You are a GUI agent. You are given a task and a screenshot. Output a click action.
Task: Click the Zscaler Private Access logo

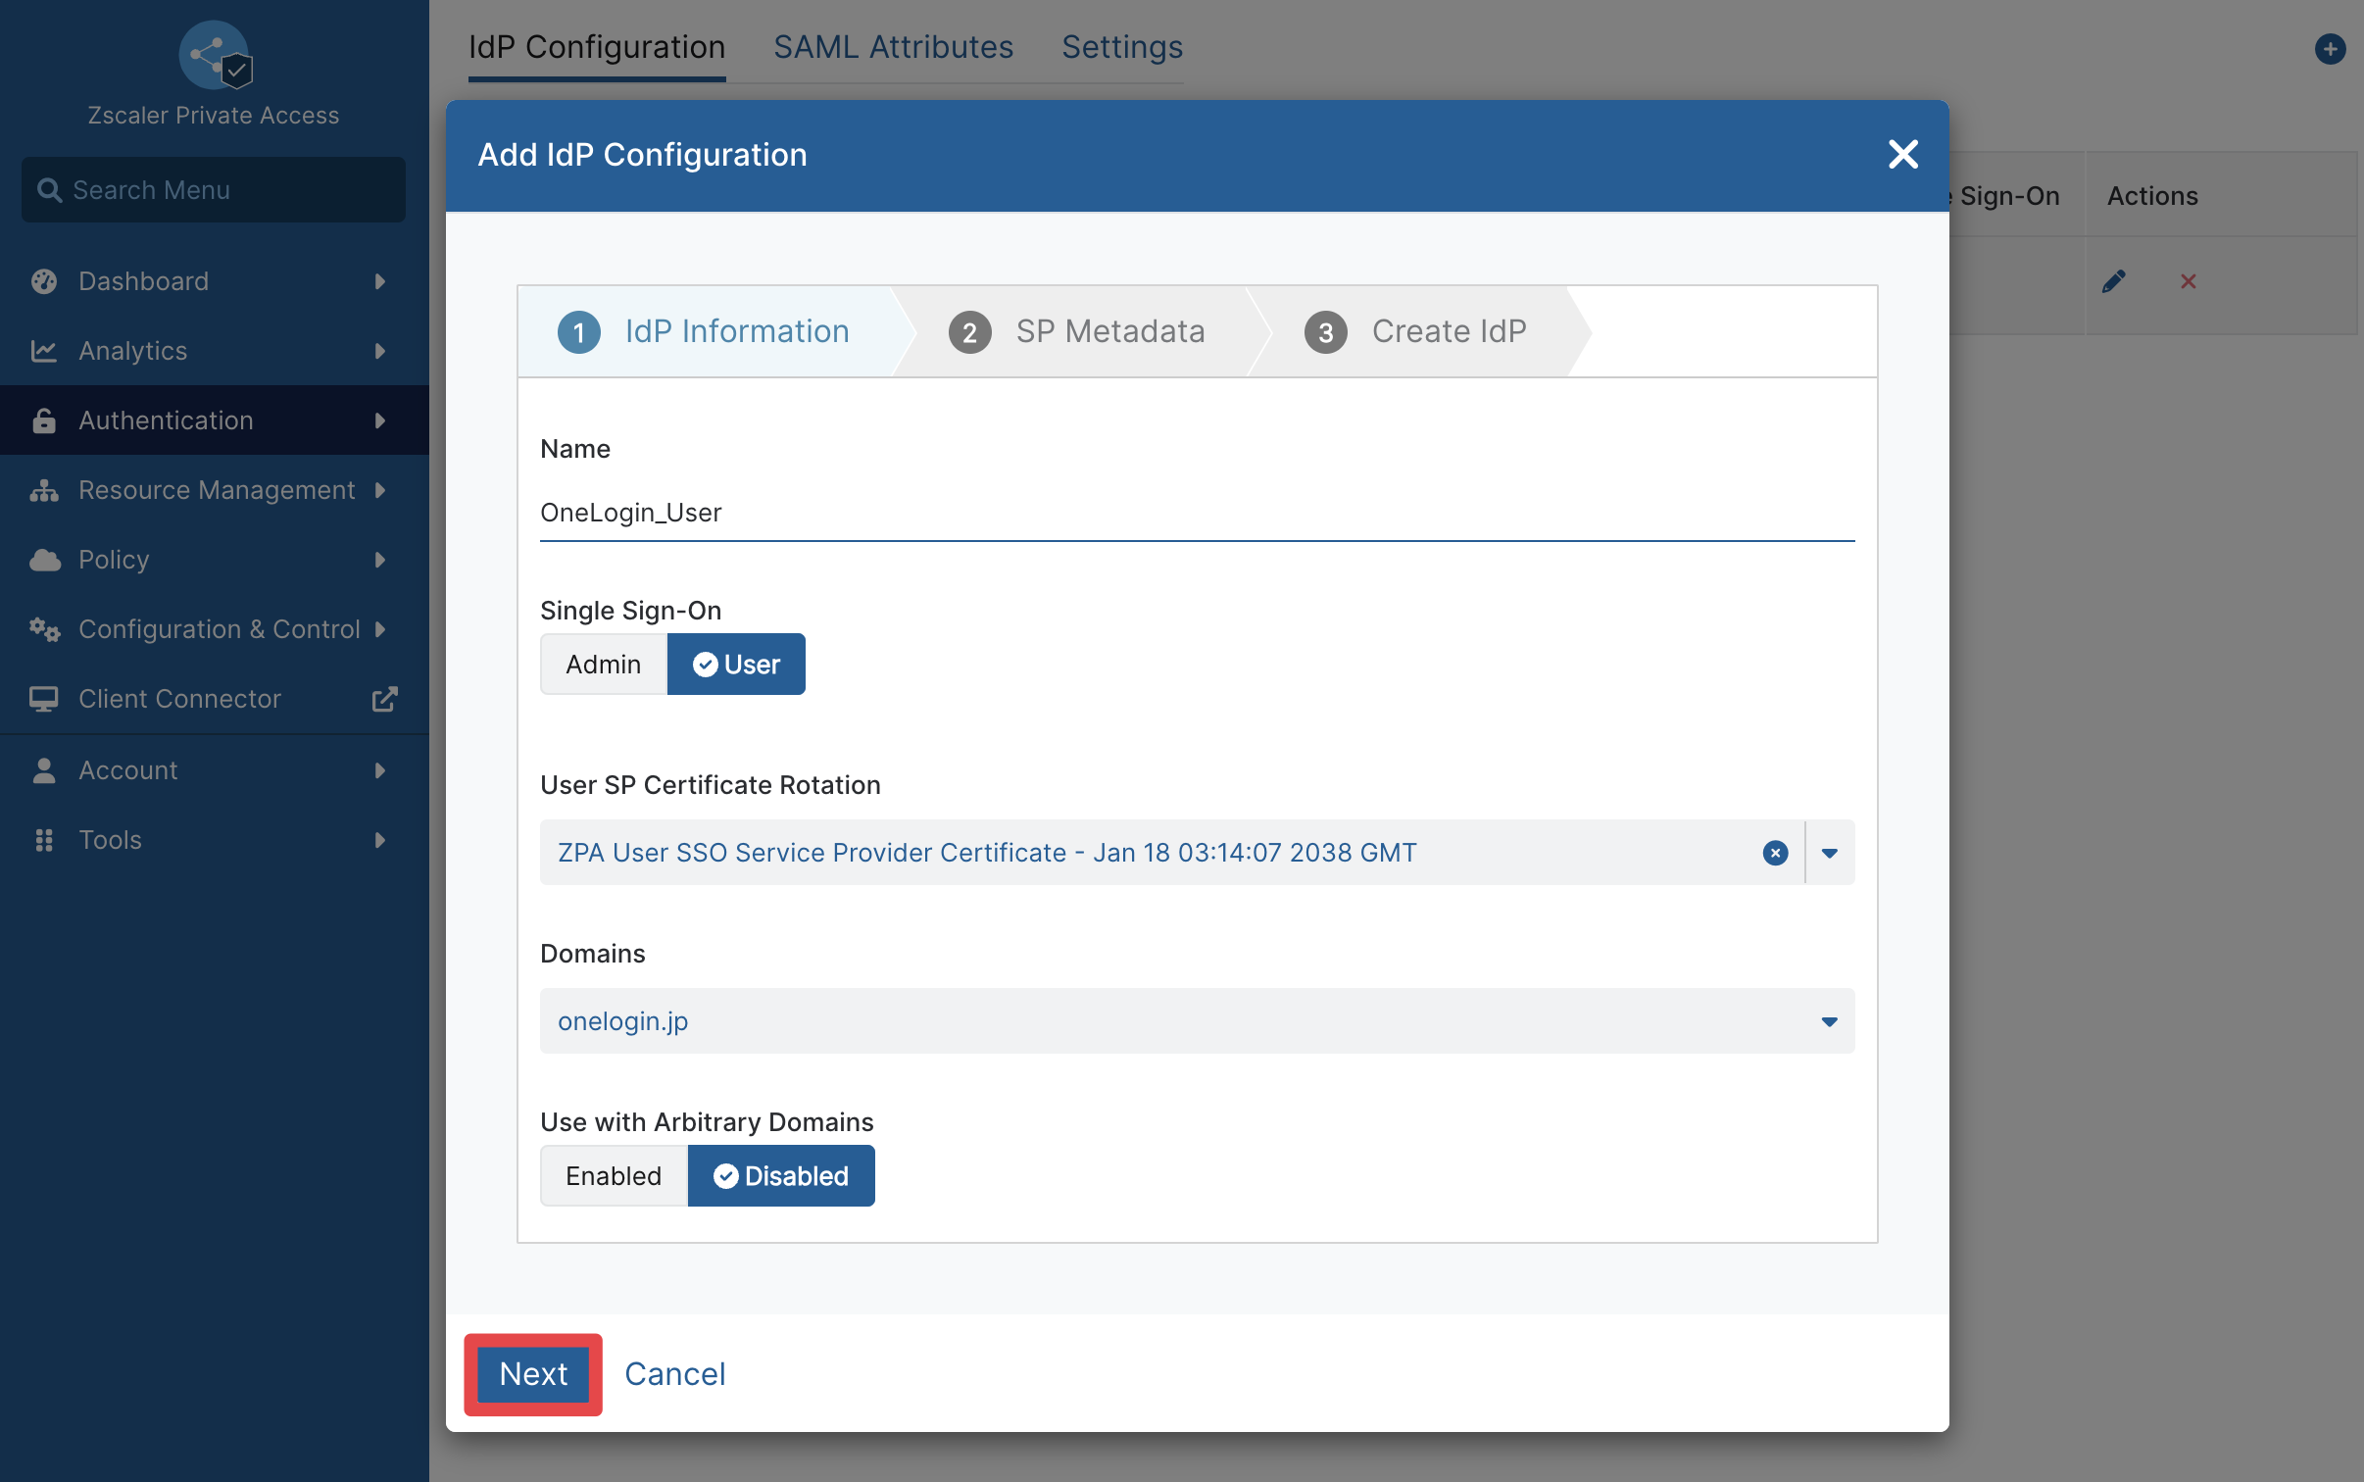tap(215, 56)
